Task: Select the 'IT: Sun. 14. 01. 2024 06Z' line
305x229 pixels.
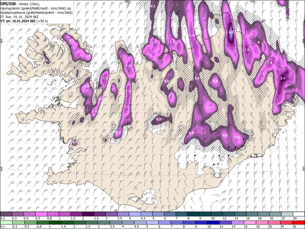Action: (x=20, y=17)
